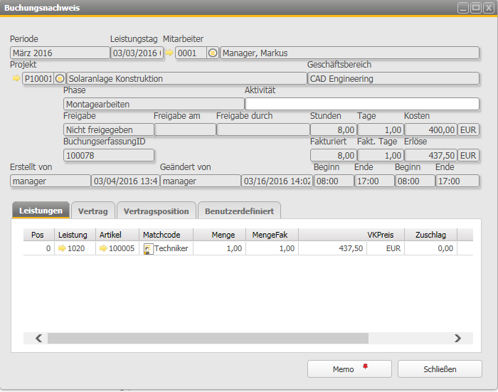Maximize the Buchungsnachweis window
The width and height of the screenshot is (498, 392).
click(476, 8)
